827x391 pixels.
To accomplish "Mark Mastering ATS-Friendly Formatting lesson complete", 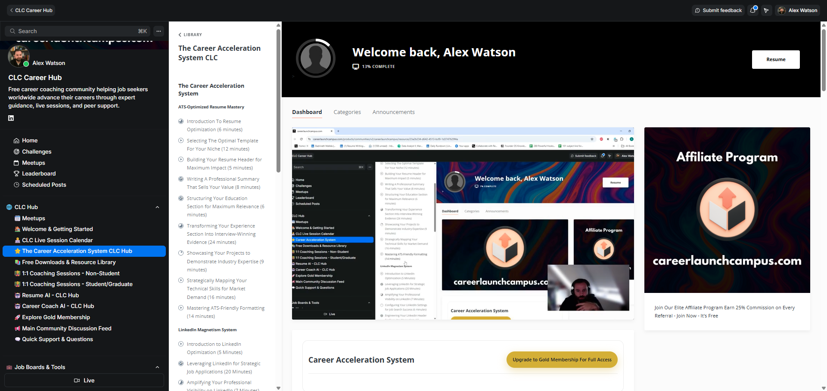I will tap(181, 308).
